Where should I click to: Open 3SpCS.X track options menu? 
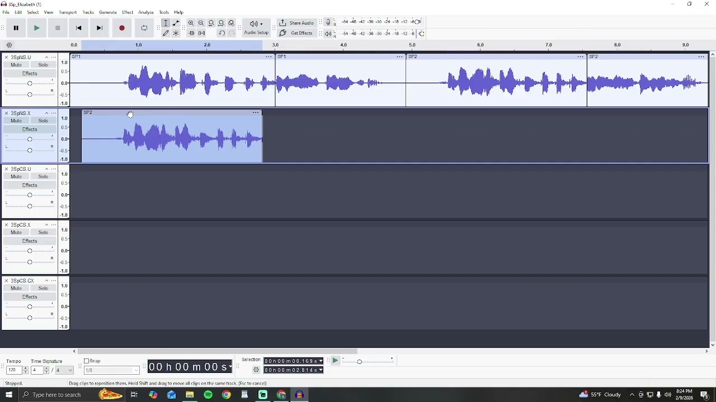54,225
